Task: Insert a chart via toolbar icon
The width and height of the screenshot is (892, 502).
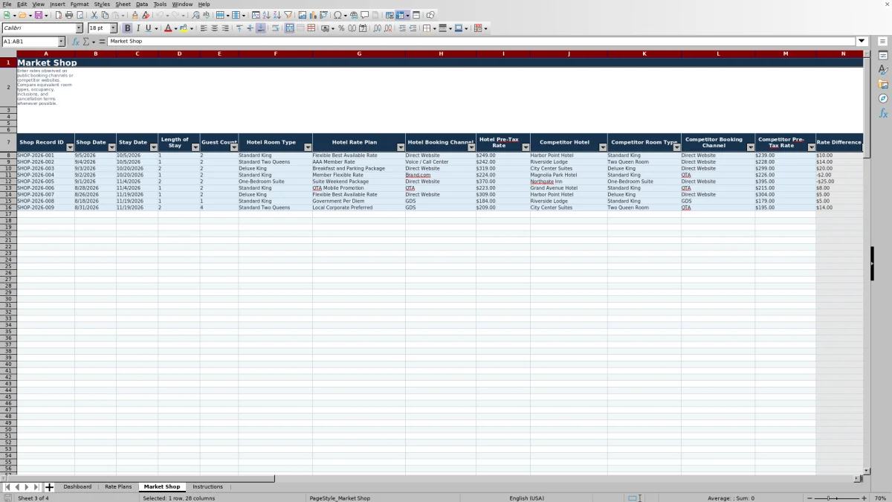Action: [x=312, y=15]
